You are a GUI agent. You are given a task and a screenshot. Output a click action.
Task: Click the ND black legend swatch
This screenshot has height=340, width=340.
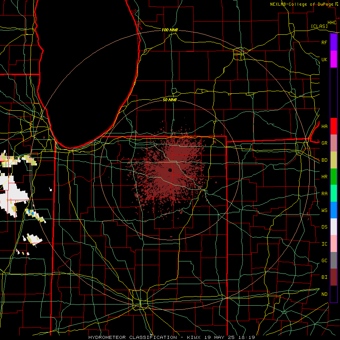[x=334, y=294]
